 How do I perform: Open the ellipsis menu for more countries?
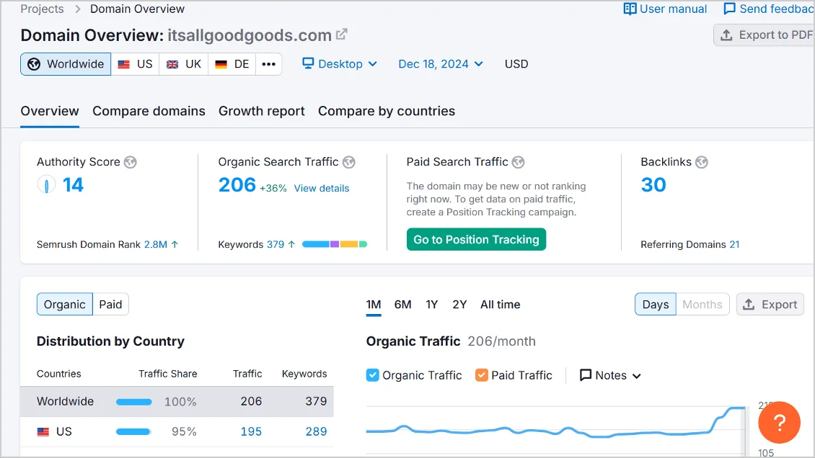269,64
